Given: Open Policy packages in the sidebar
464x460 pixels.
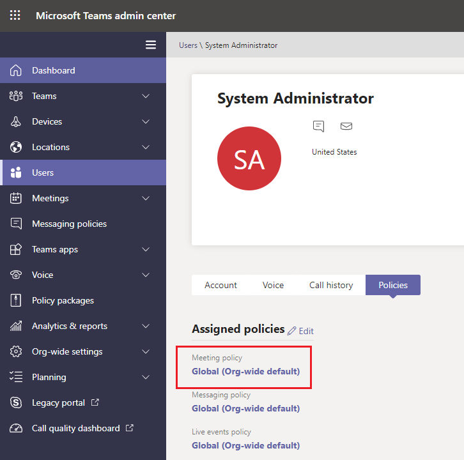Looking at the screenshot, I should pyautogui.click(x=83, y=300).
